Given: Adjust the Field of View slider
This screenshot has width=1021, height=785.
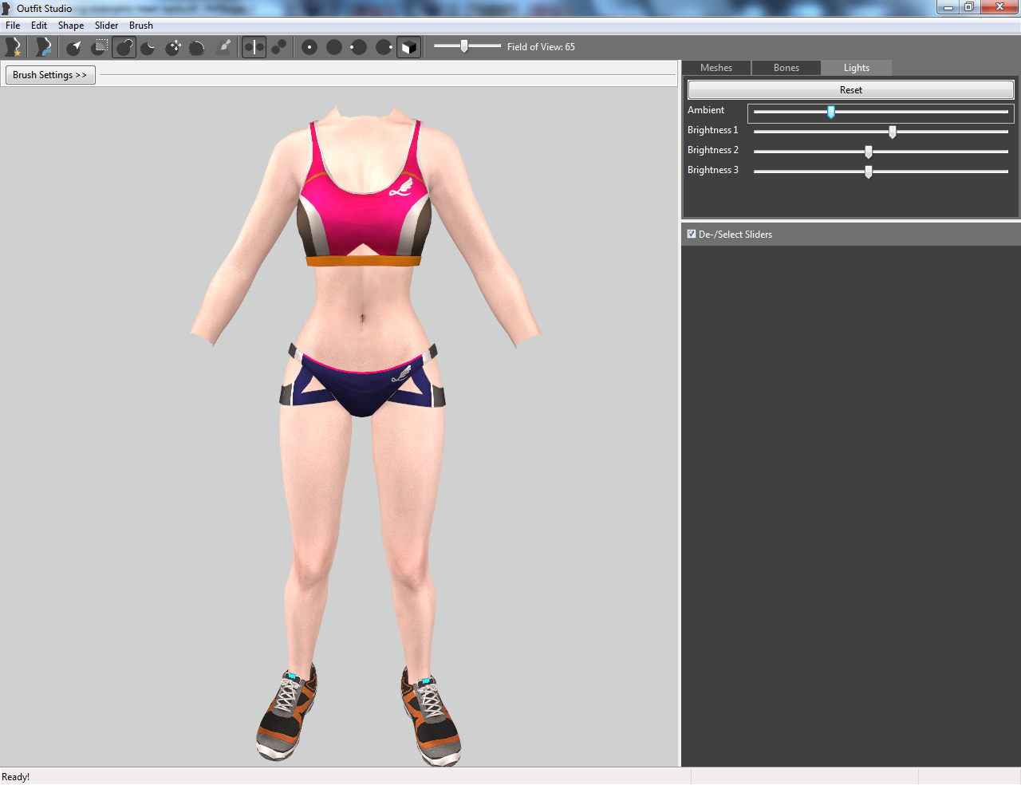Looking at the screenshot, I should point(467,46).
